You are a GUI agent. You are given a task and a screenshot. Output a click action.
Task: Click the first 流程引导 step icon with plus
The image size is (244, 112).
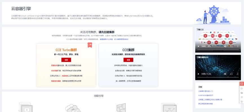pos(26,107)
